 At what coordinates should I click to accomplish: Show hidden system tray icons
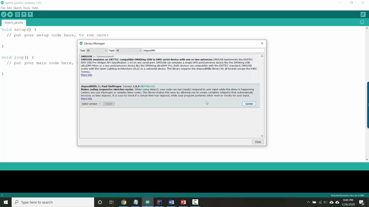point(308,202)
